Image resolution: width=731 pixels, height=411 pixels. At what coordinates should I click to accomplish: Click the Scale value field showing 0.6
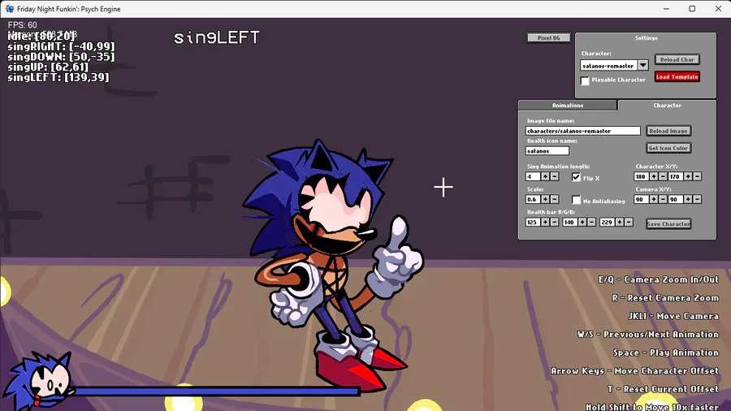pyautogui.click(x=532, y=200)
